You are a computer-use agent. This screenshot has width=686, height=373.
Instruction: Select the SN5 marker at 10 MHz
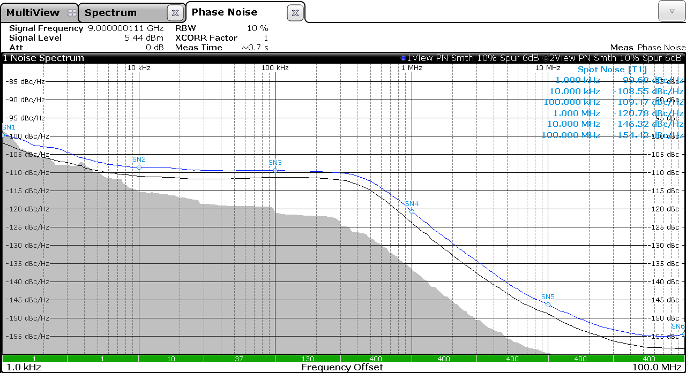[x=548, y=305]
